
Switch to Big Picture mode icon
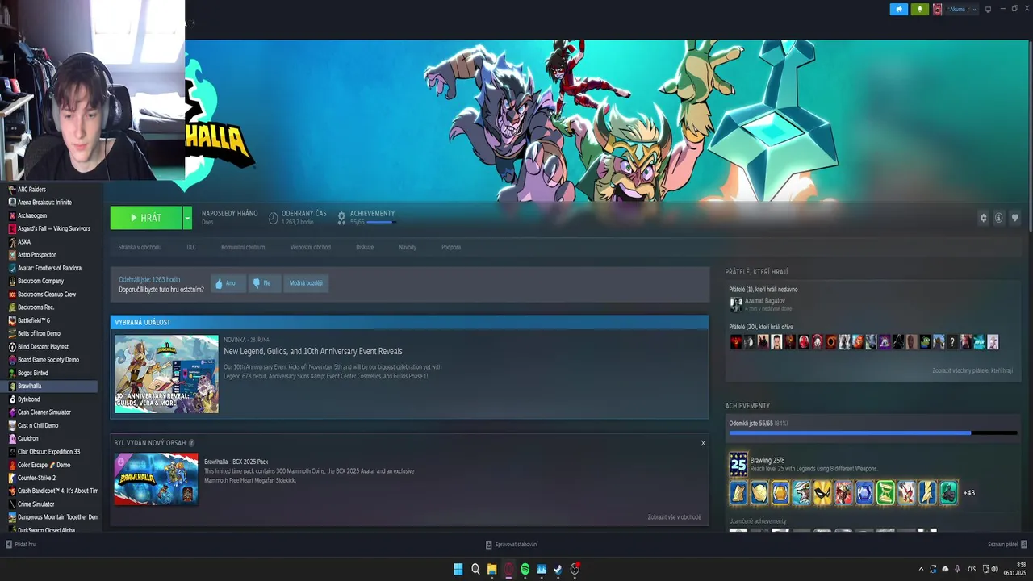[x=989, y=10]
